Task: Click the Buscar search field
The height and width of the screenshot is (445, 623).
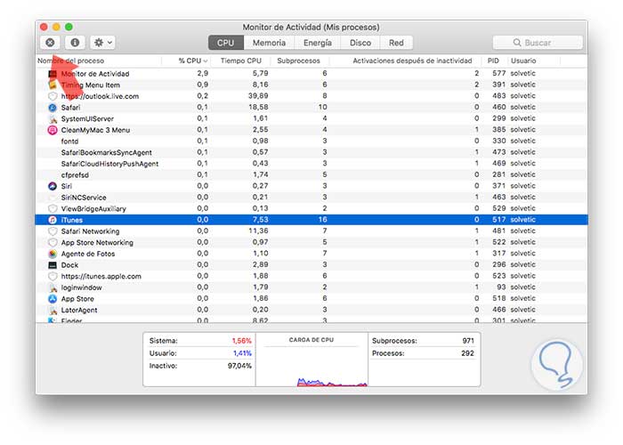Action: [538, 43]
